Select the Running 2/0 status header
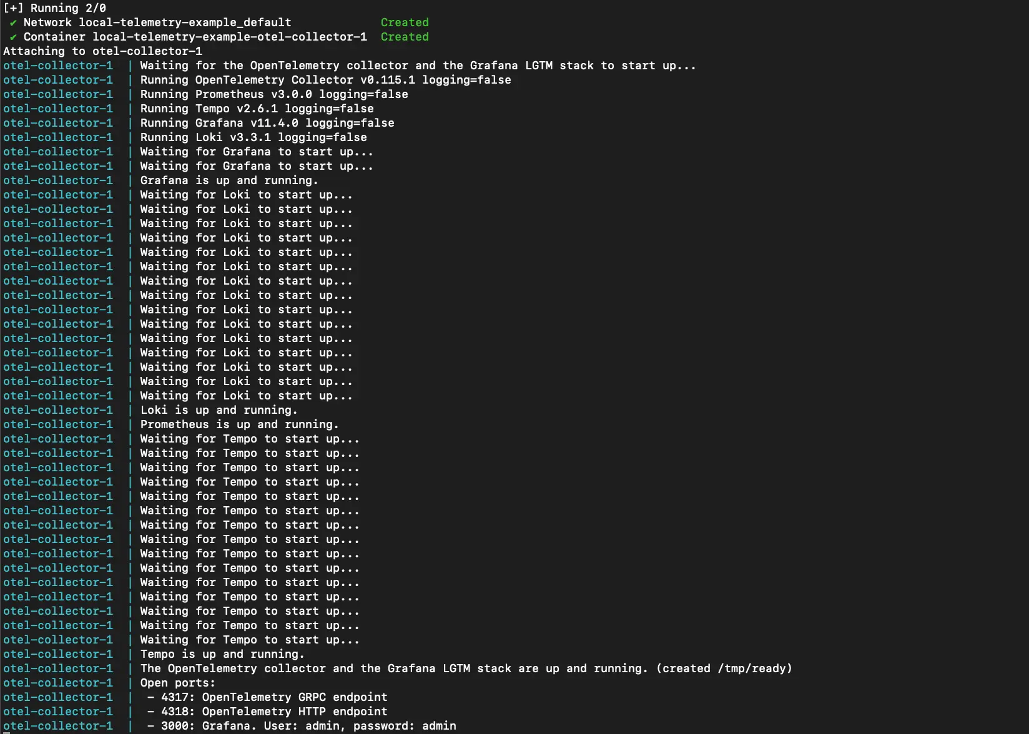Screen dimensions: 1029x734 coord(55,7)
